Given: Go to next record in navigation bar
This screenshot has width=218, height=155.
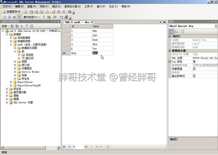Looking at the screenshot, I should tap(92, 146).
